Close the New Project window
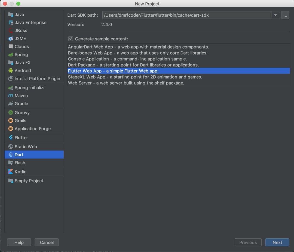 coord(5,4)
